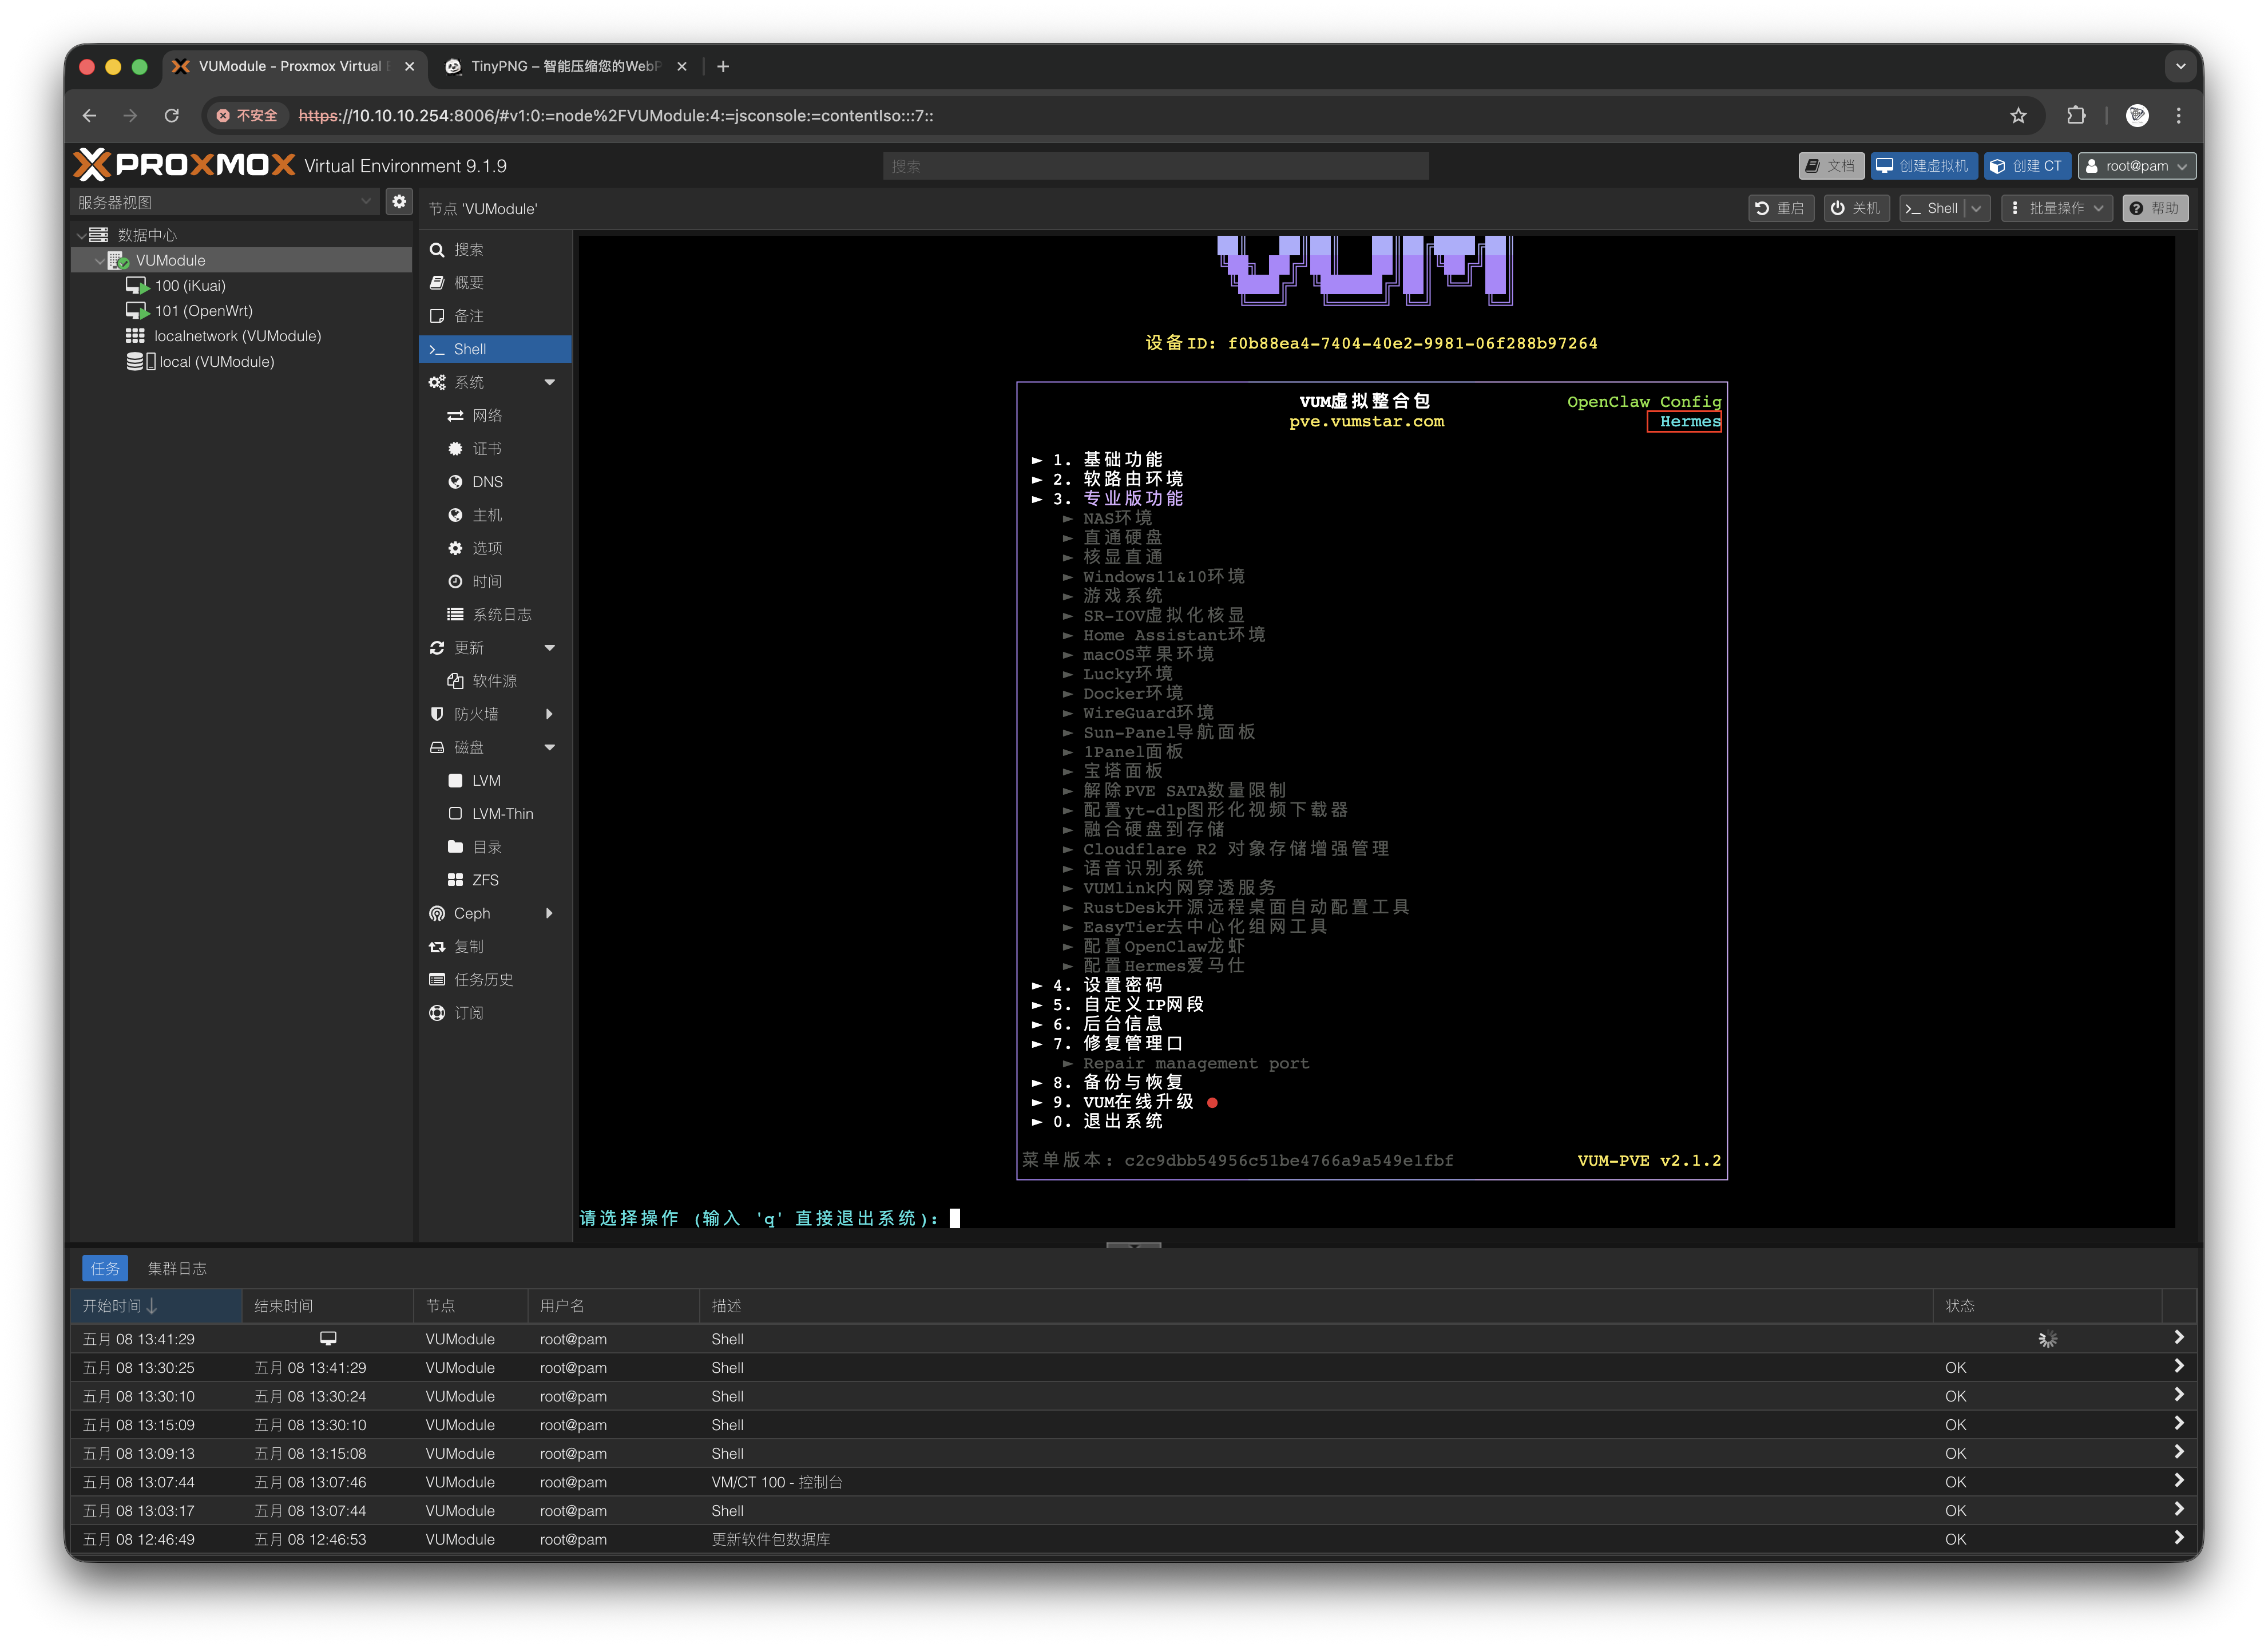This screenshot has height=1647, width=2268.
Task: Click the 帮助 help button
Action: coord(2154,208)
